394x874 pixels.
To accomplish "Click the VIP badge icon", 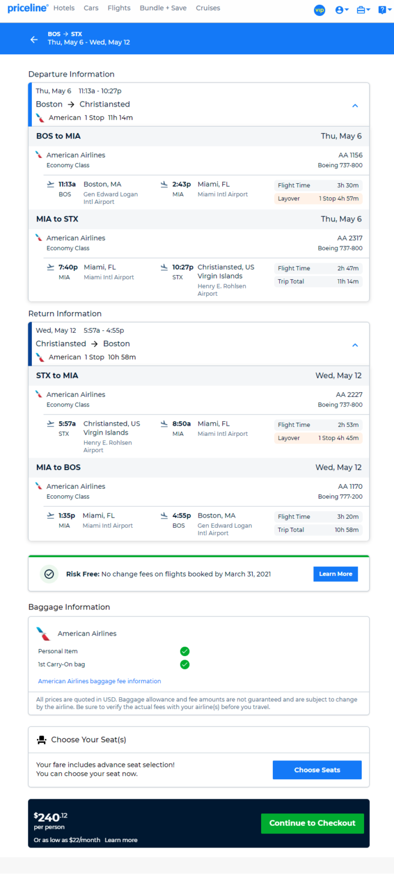I will [319, 10].
